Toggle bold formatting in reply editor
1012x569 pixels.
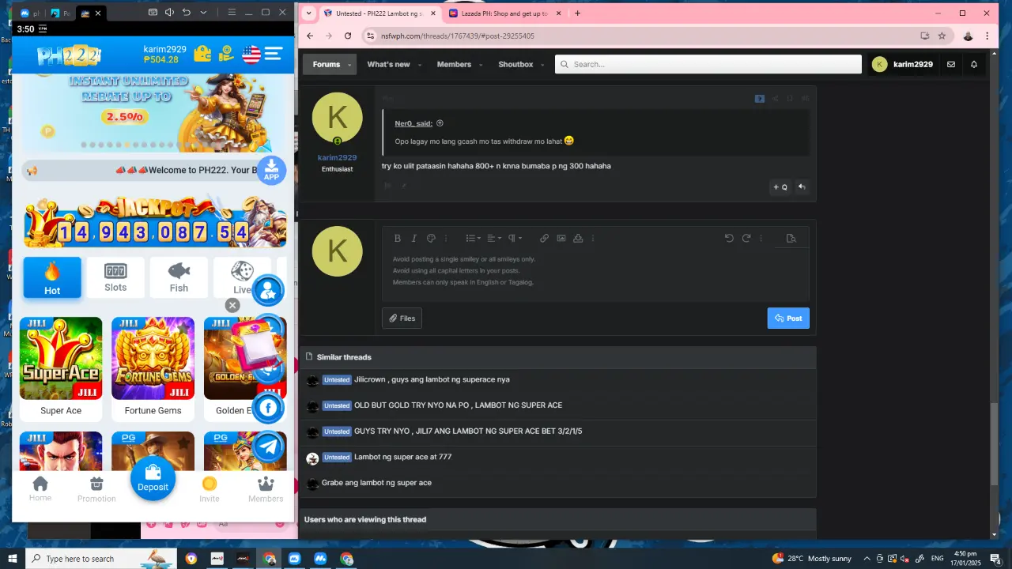(398, 238)
